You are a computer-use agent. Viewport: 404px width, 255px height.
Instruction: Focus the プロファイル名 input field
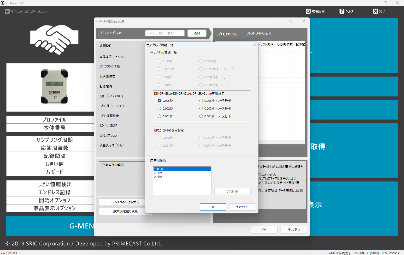click(x=165, y=33)
